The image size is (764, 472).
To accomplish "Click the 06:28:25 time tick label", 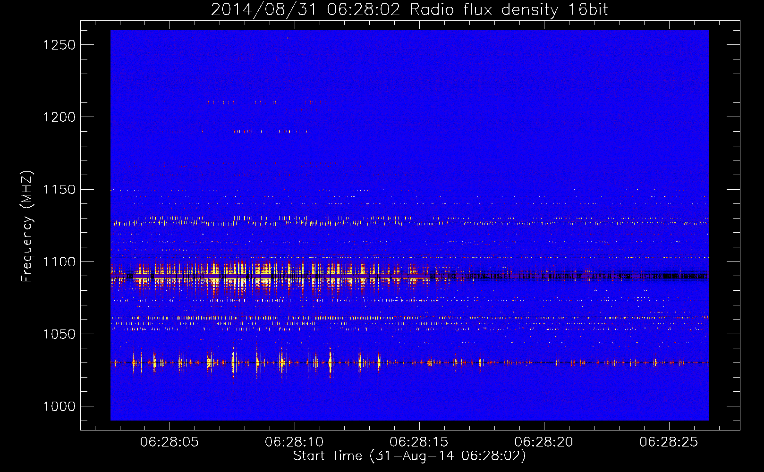I will click(669, 442).
